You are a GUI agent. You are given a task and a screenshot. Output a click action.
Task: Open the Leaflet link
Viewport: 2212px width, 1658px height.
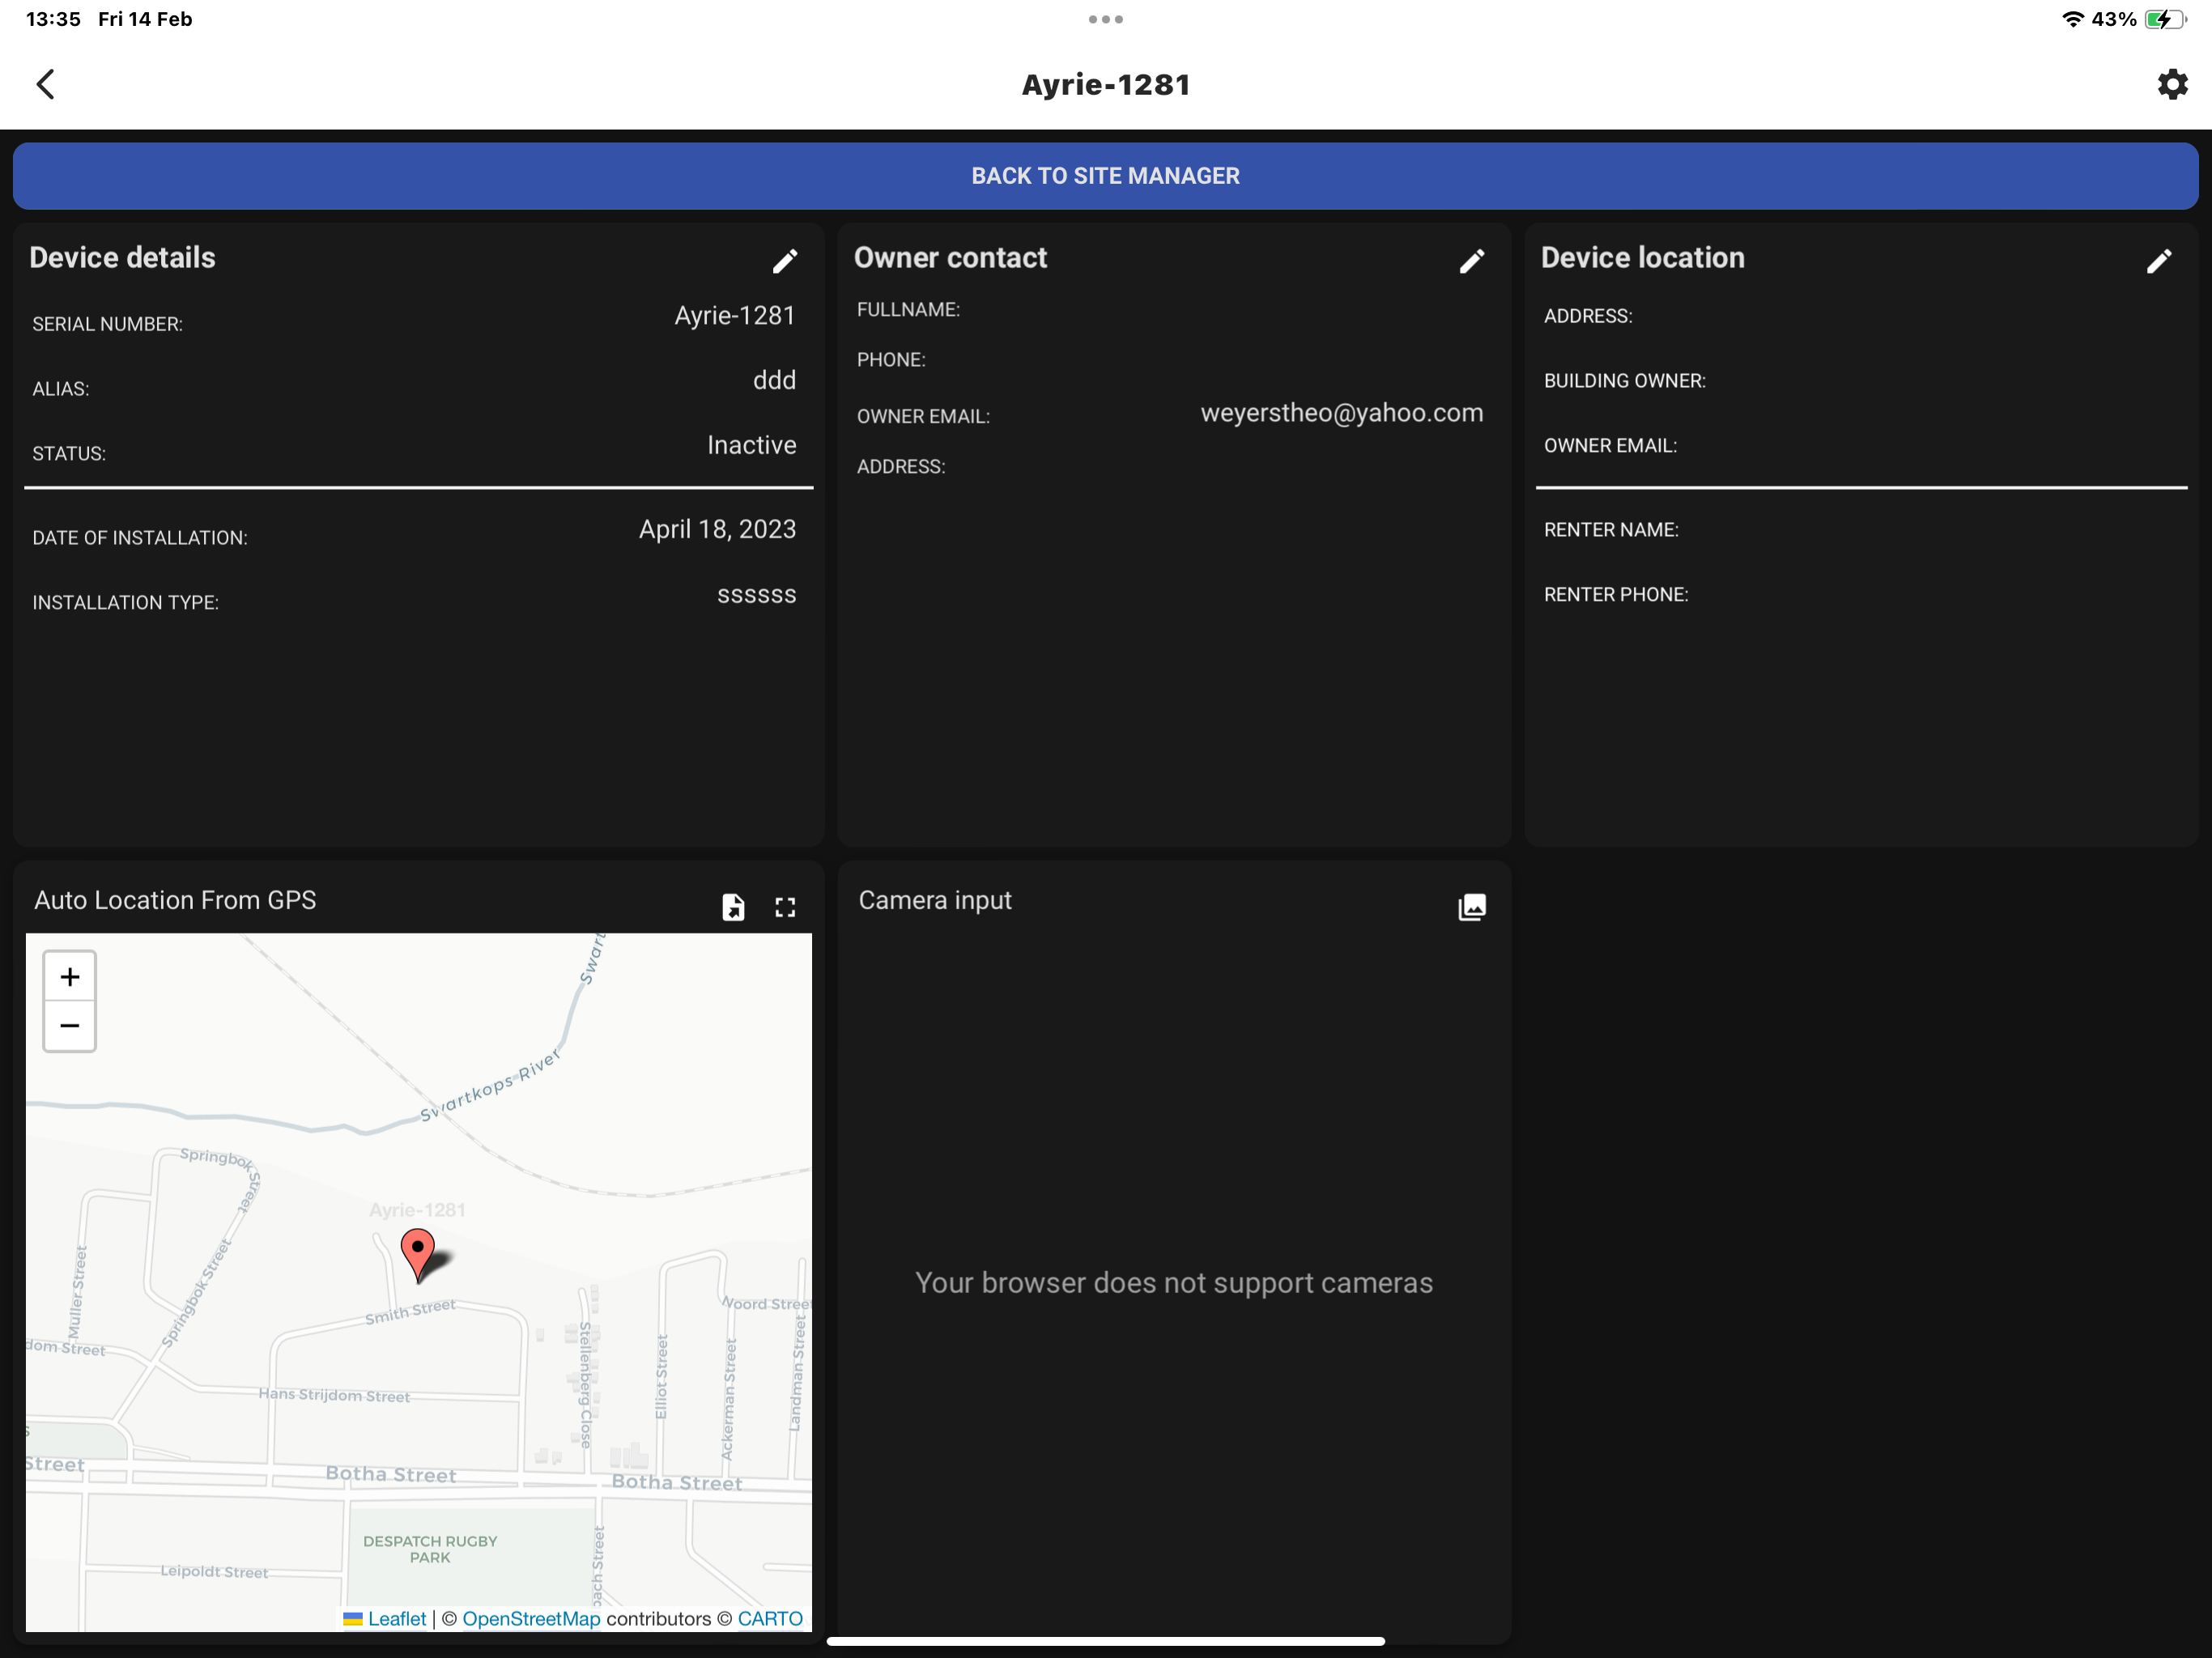(396, 1618)
